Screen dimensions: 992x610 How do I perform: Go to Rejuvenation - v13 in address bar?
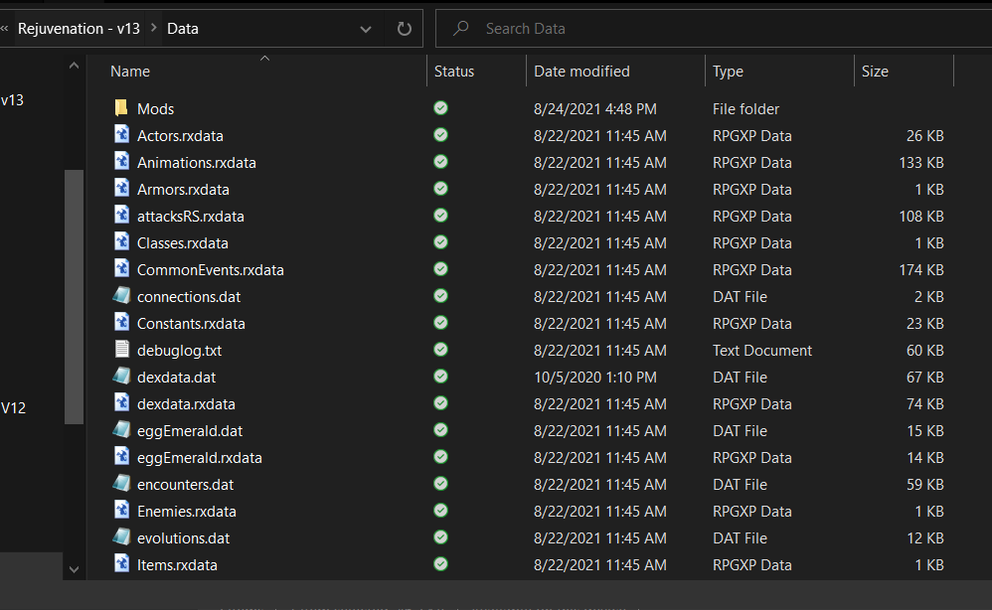coord(79,29)
